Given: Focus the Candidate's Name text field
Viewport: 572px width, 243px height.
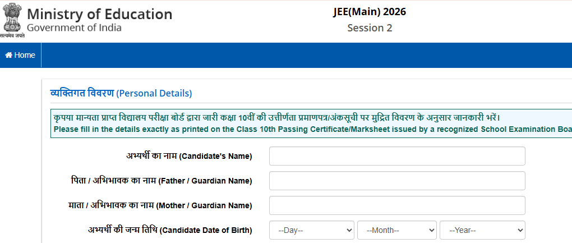Looking at the screenshot, I should click(x=397, y=156).
